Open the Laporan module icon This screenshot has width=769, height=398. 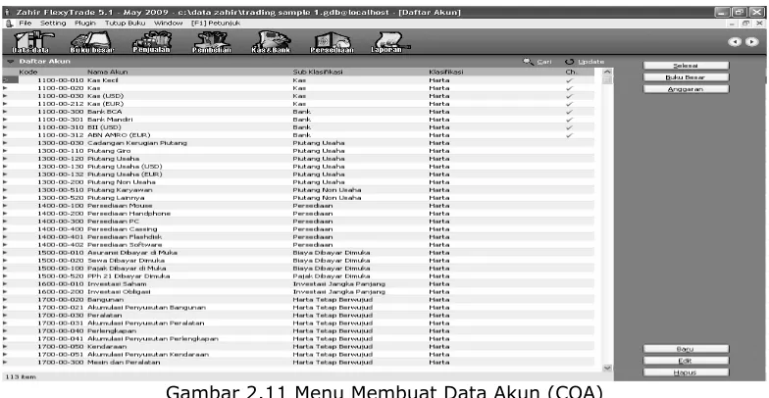point(390,41)
